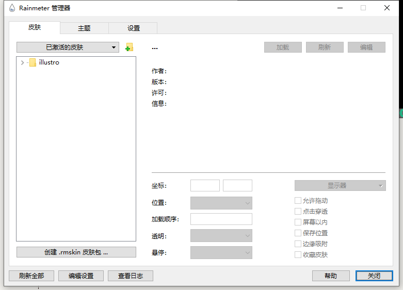403x290 pixels.
Task: Open the 悬停 dropdown
Action: [x=221, y=253]
